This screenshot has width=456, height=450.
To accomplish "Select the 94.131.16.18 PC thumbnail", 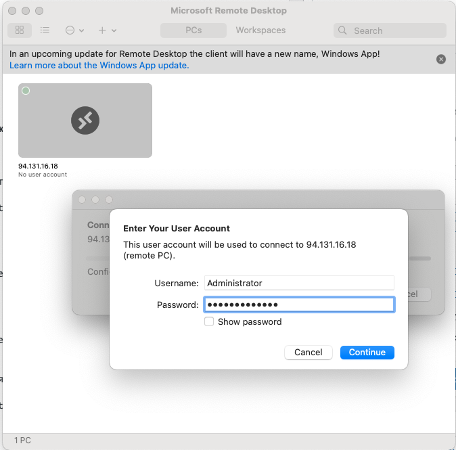I will pos(85,120).
